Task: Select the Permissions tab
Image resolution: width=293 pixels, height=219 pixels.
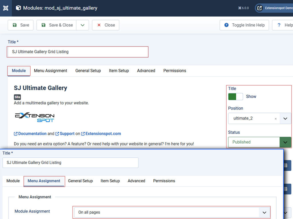Action: [175, 71]
